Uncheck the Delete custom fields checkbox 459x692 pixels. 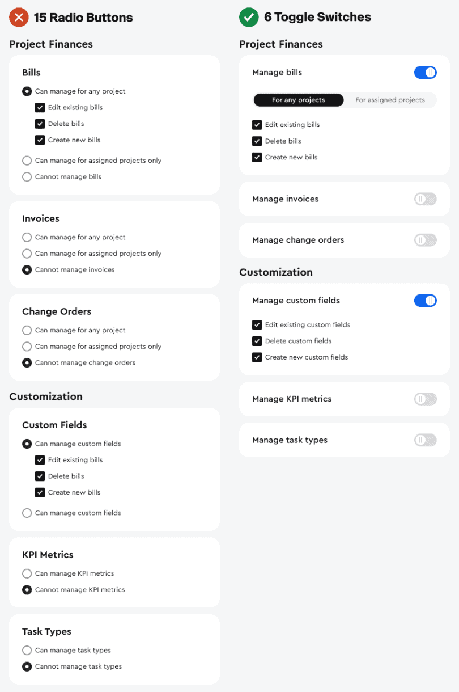coord(257,341)
